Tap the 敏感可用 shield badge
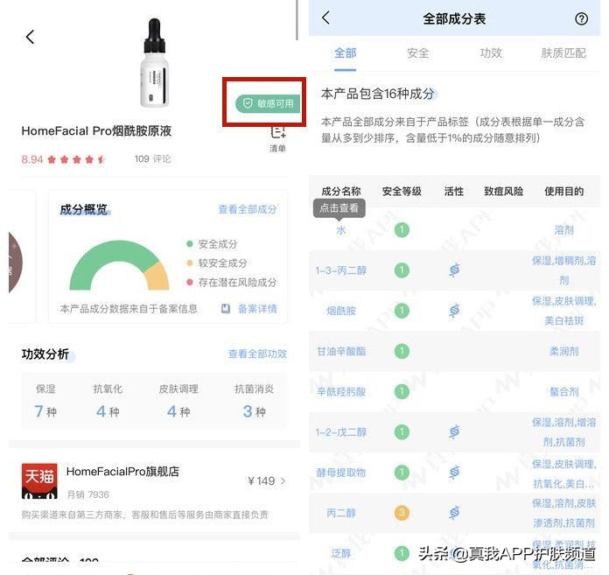 click(x=268, y=104)
